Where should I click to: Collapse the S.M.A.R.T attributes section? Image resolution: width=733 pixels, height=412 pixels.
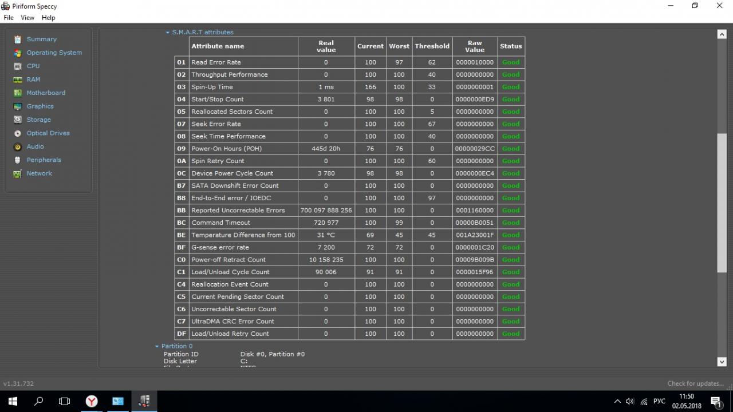[168, 33]
